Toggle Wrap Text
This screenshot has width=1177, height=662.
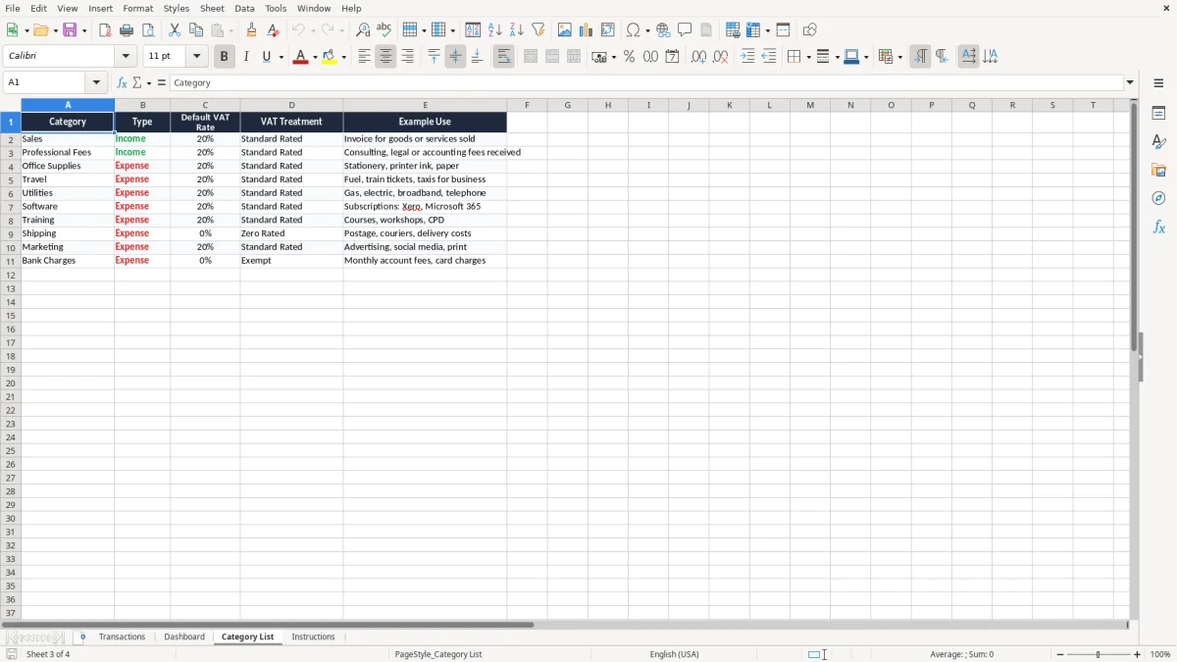pyautogui.click(x=504, y=57)
